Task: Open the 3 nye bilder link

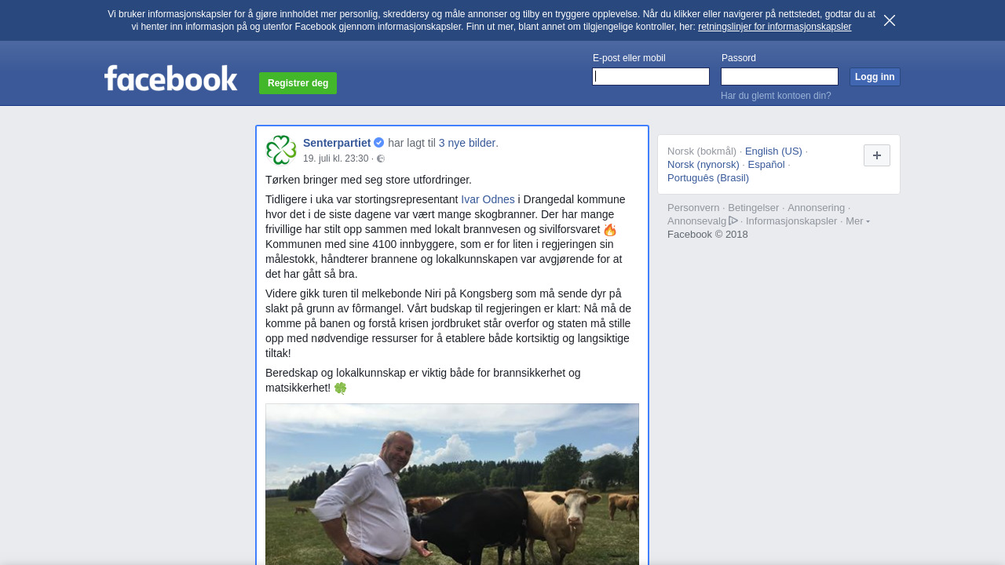Action: tap(468, 143)
